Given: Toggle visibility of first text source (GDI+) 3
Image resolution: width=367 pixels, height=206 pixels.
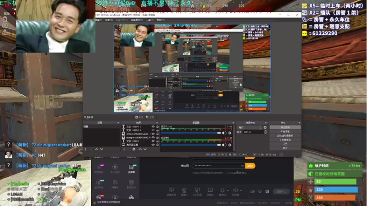Looking at the screenshot, I should (x=153, y=127).
